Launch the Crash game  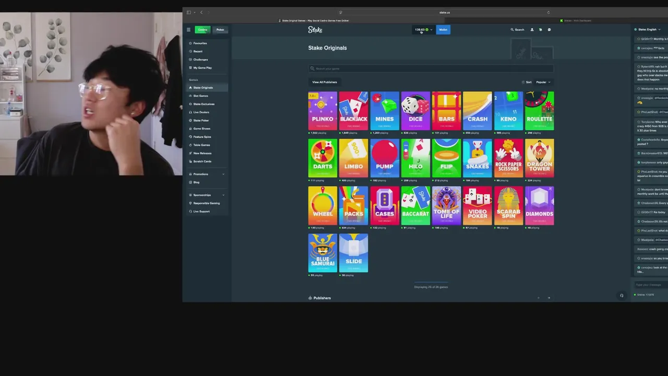[478, 110]
